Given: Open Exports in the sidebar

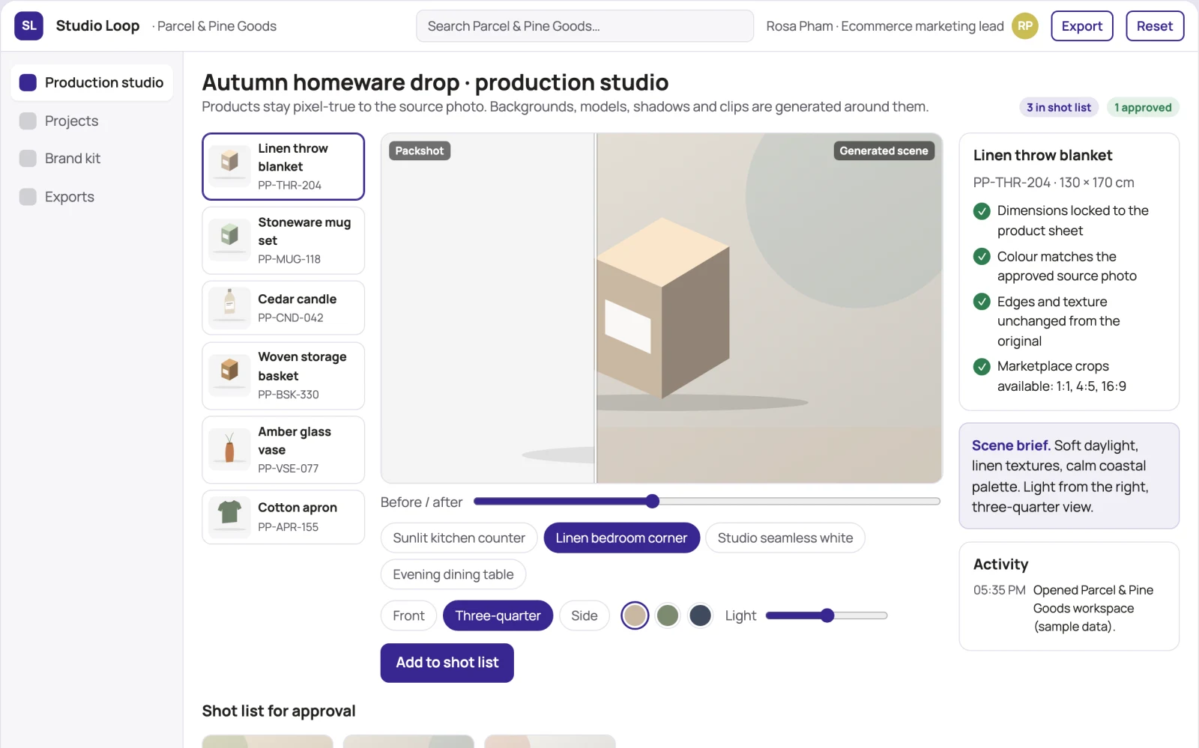Looking at the screenshot, I should pyautogui.click(x=91, y=196).
